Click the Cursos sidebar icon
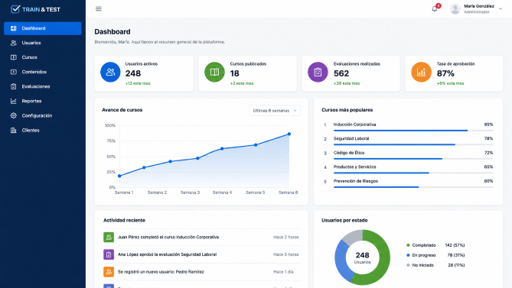 [13, 57]
